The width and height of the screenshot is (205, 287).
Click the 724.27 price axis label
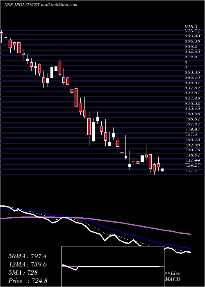point(192,166)
